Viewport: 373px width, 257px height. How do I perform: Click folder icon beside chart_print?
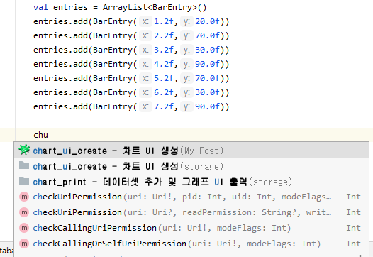[24, 181]
